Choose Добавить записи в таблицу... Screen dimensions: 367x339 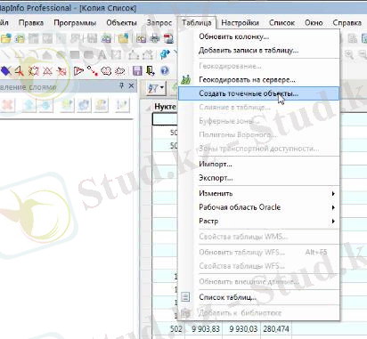258,50
